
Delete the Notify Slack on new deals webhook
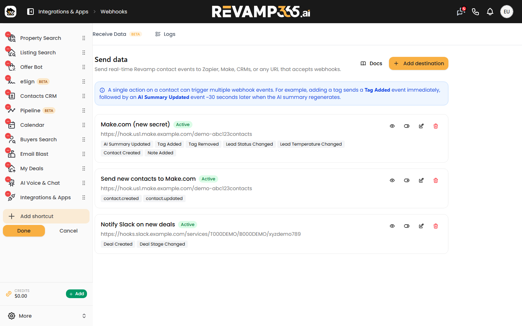click(x=436, y=226)
